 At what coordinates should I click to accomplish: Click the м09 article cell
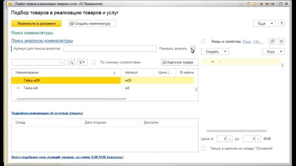[137, 80]
